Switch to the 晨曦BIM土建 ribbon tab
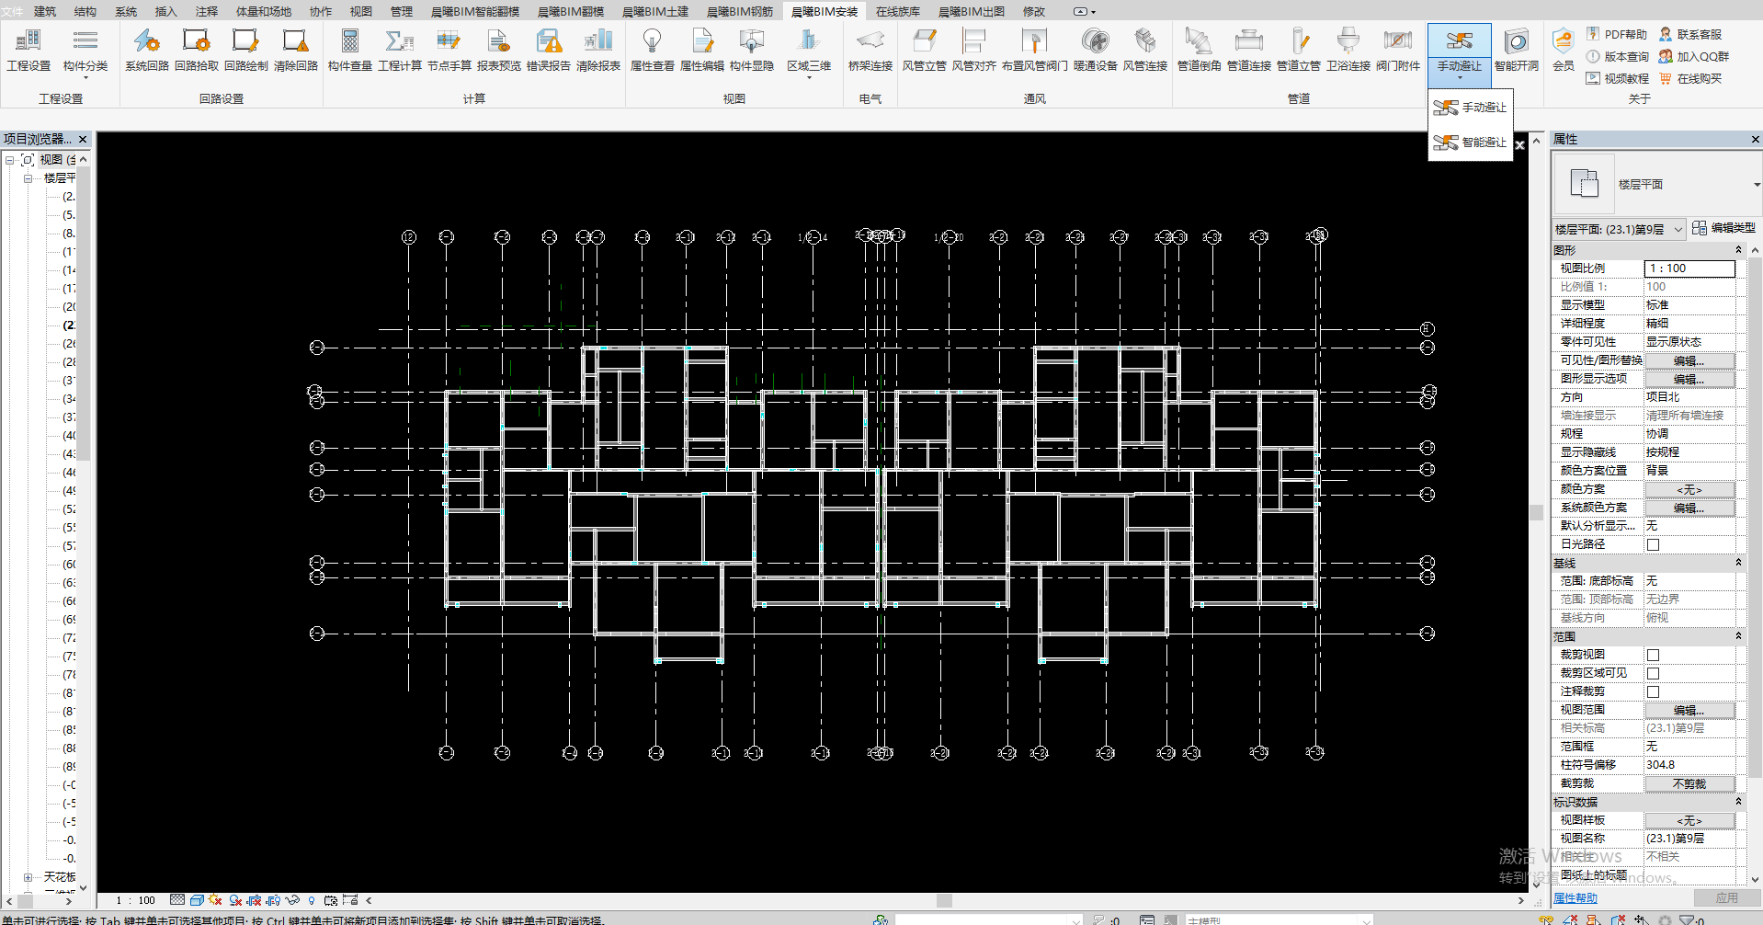Viewport: 1763px width, 925px height. (655, 11)
